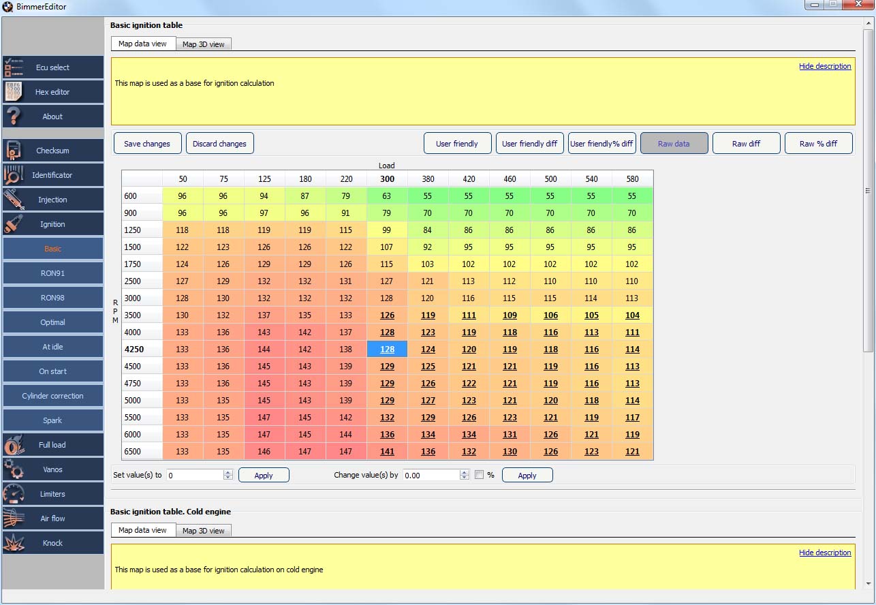
Task: Open the Air flow section
Action: [x=53, y=518]
